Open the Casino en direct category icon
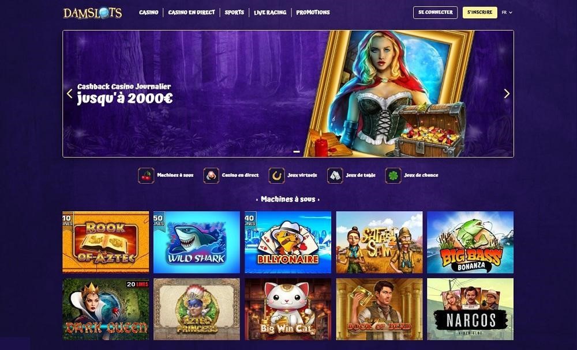 [211, 176]
